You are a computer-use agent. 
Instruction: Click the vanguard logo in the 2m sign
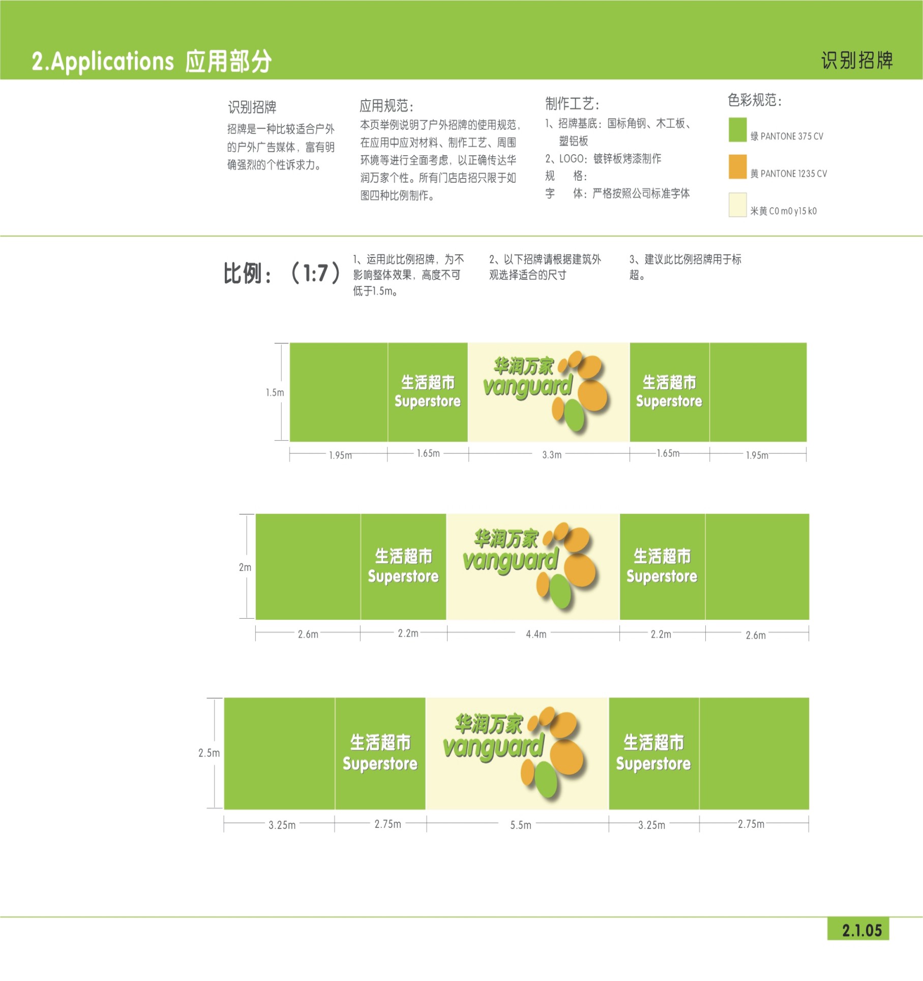click(530, 566)
